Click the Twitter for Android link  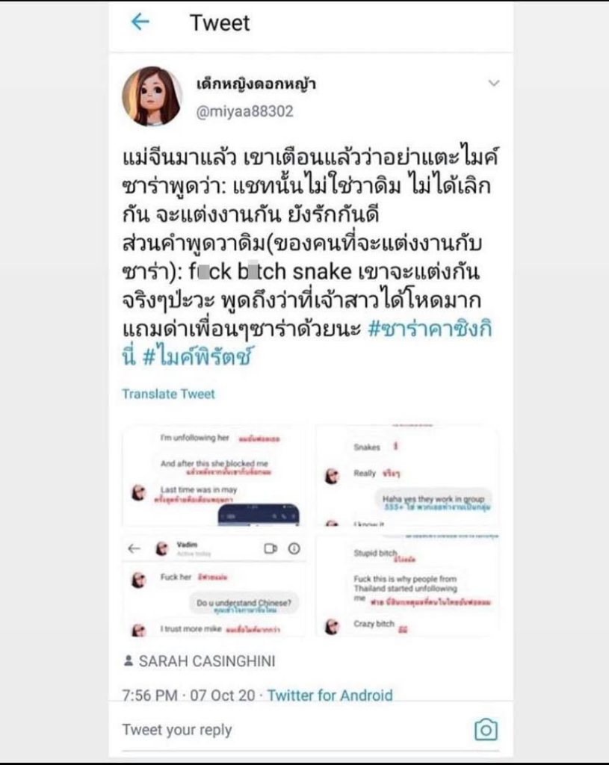pyautogui.click(x=330, y=695)
